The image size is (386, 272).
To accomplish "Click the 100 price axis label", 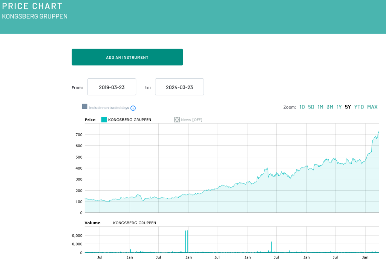I will click(79, 202).
